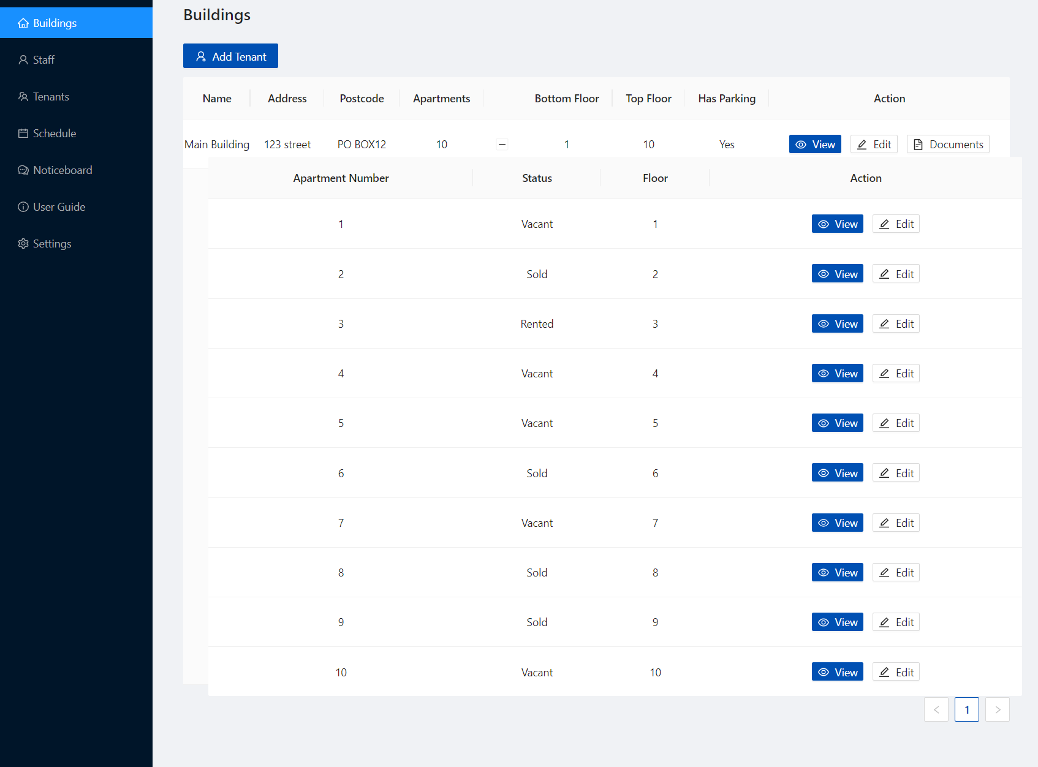Click the Buildings page heading

point(217,15)
